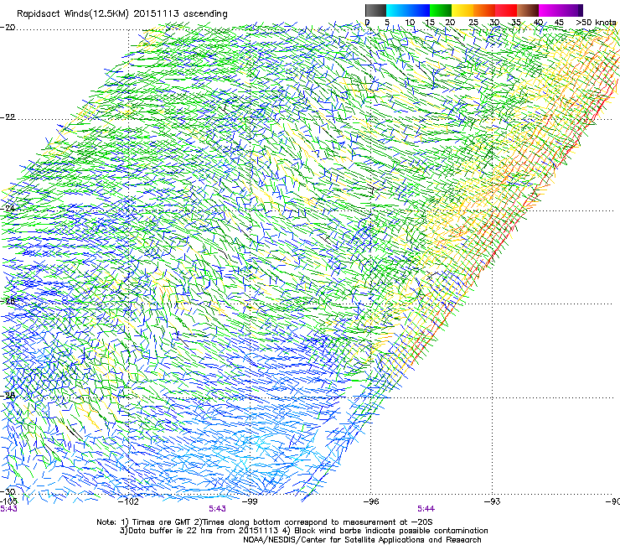Click the '5:43' time label between -102 and -99

[217, 509]
